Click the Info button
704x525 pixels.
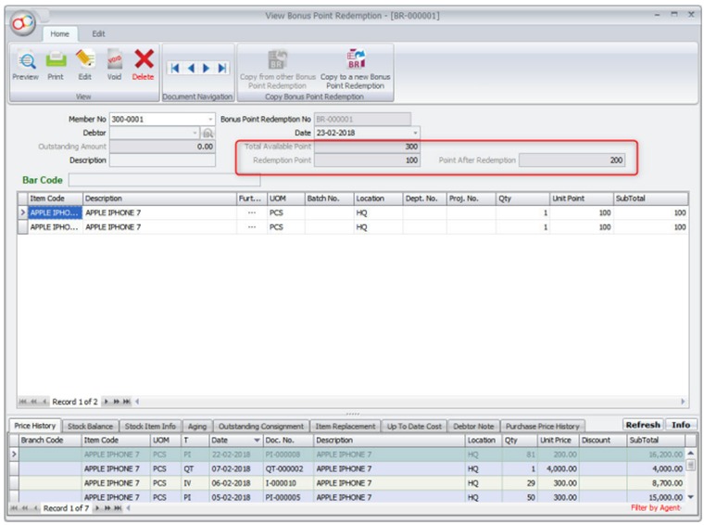point(681,425)
